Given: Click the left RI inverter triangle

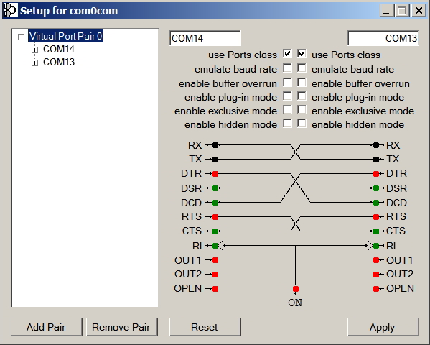Looking at the screenshot, I should tap(221, 246).
